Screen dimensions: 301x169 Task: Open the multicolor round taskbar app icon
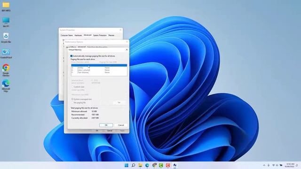pos(154,165)
